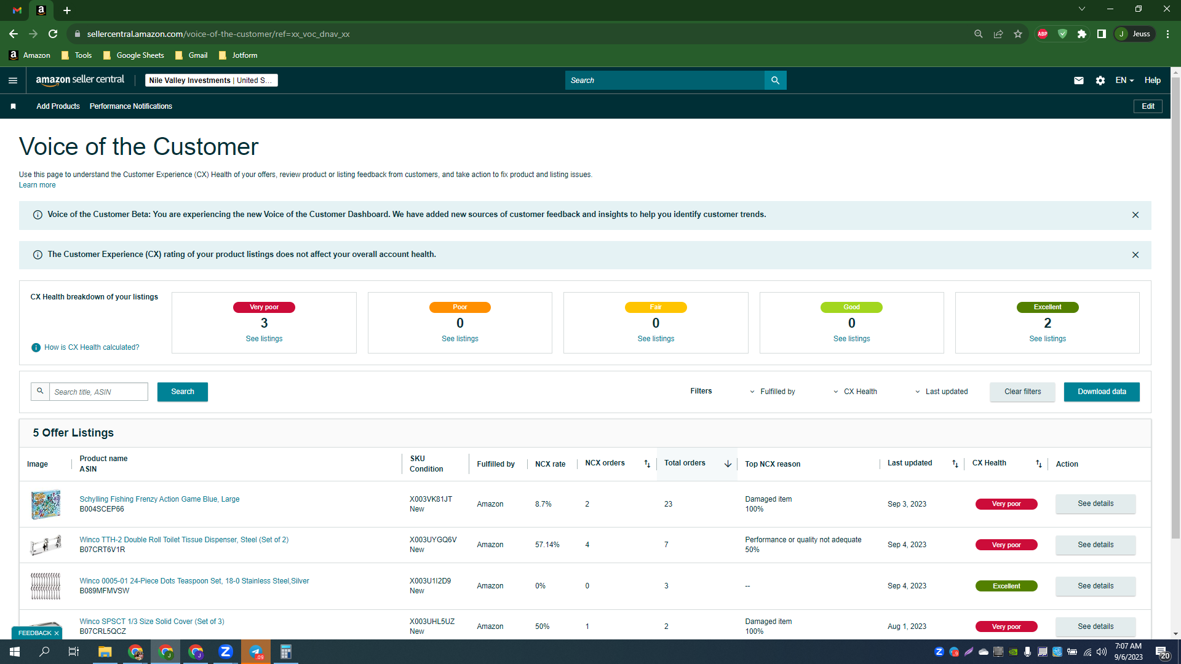The height and width of the screenshot is (664, 1181).
Task: Open Zoom from the taskbar
Action: (226, 652)
